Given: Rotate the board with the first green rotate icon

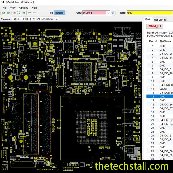Looking at the screenshot, I should 3,13.
